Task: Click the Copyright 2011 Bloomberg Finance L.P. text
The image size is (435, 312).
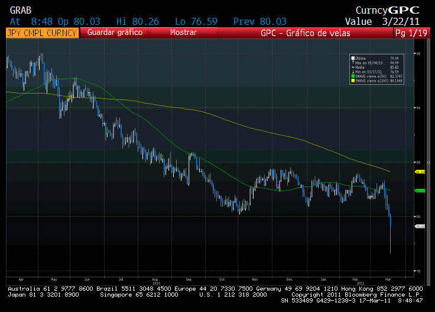Action: coord(357,295)
